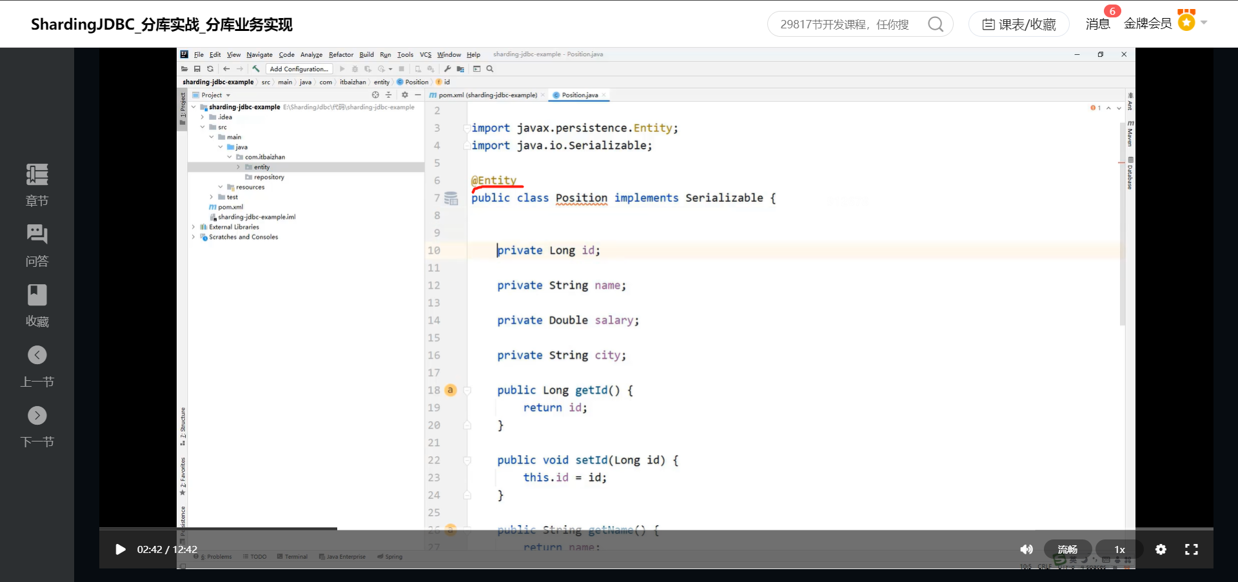Open the user account dropdown arrow
Viewport: 1238px width, 582px height.
(x=1203, y=23)
